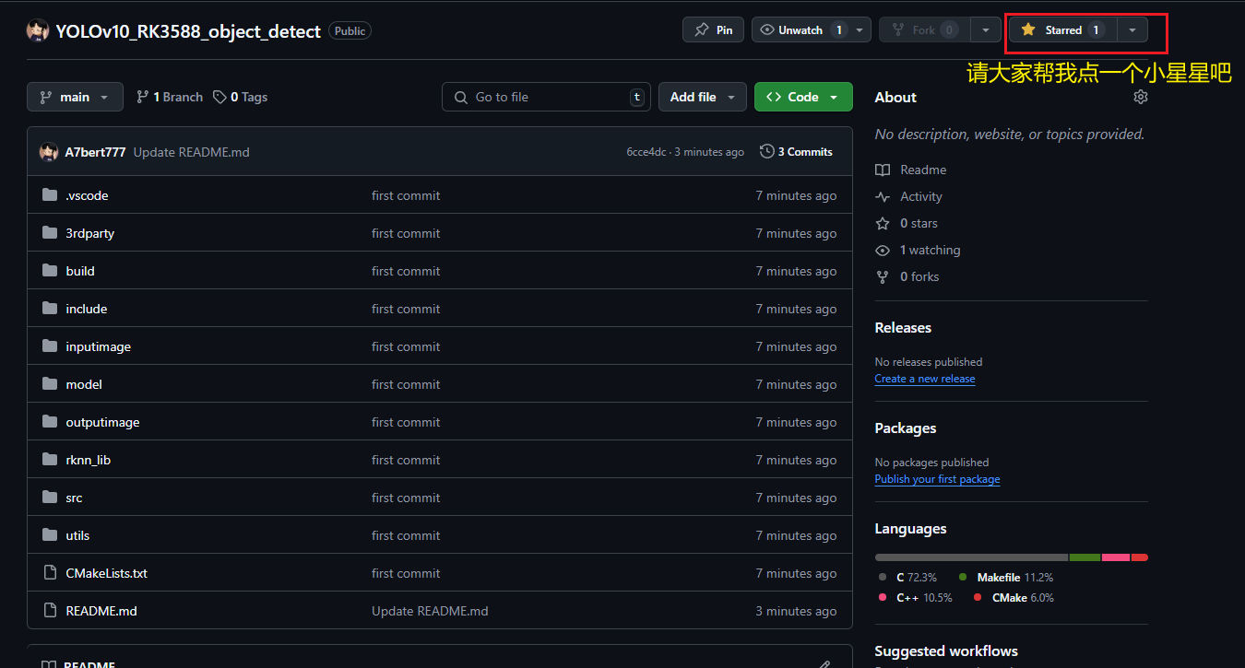
Task: Click the history clock icon by 3 Commits
Action: click(x=766, y=151)
